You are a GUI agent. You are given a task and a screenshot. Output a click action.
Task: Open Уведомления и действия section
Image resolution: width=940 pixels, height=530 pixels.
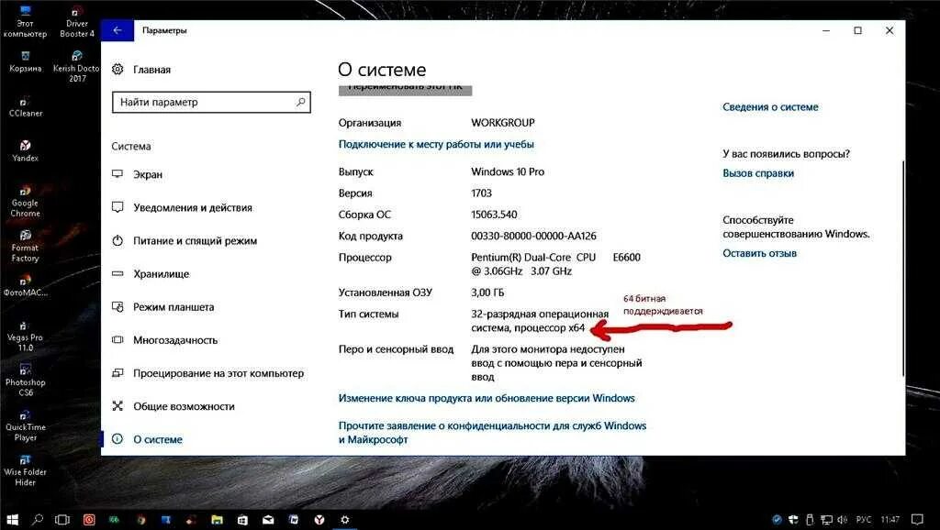193,208
